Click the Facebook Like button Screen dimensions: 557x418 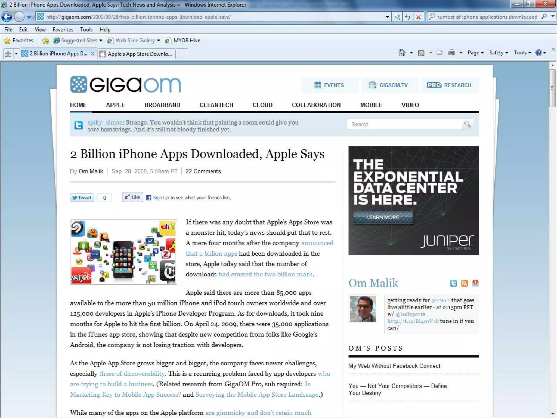pos(132,197)
